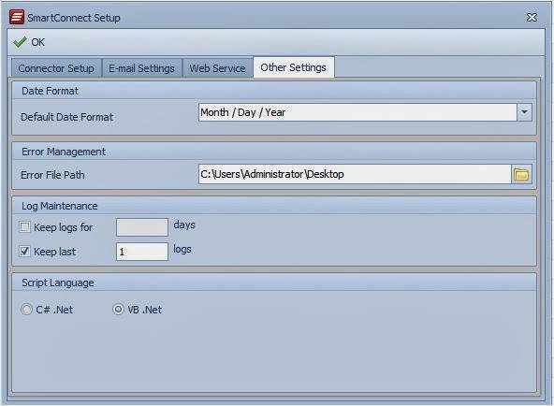Click the green checkmark OK icon

point(20,42)
